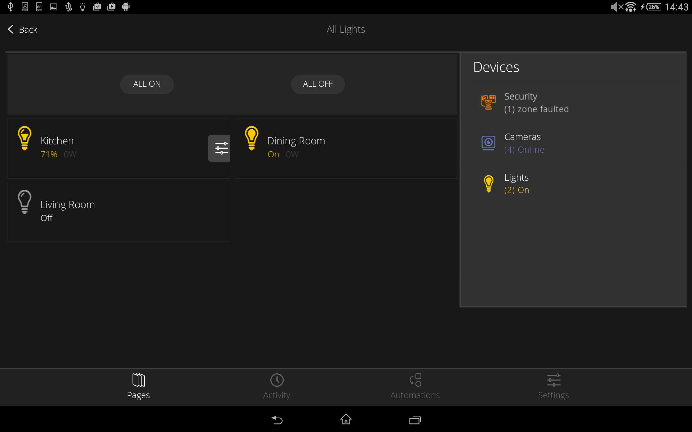Switch to the Activity tab
The width and height of the screenshot is (692, 432).
click(x=277, y=387)
